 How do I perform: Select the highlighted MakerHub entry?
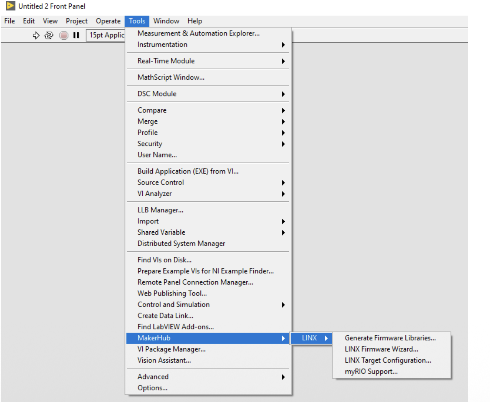pyautogui.click(x=208, y=338)
